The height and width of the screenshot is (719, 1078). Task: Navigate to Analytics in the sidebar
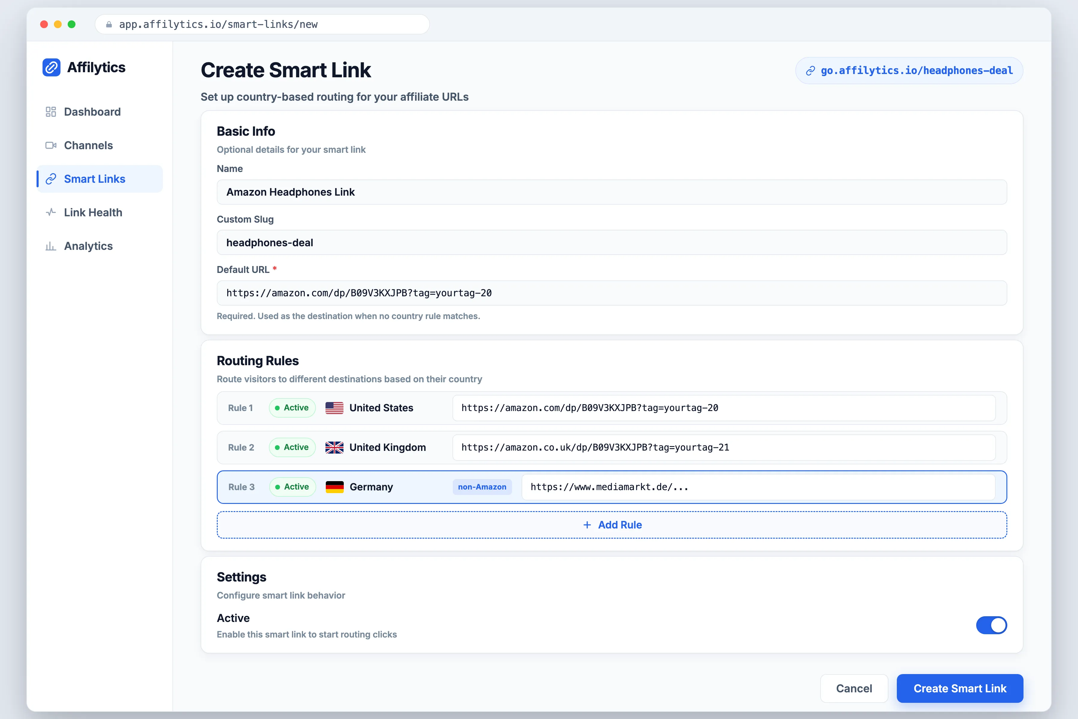point(99,246)
